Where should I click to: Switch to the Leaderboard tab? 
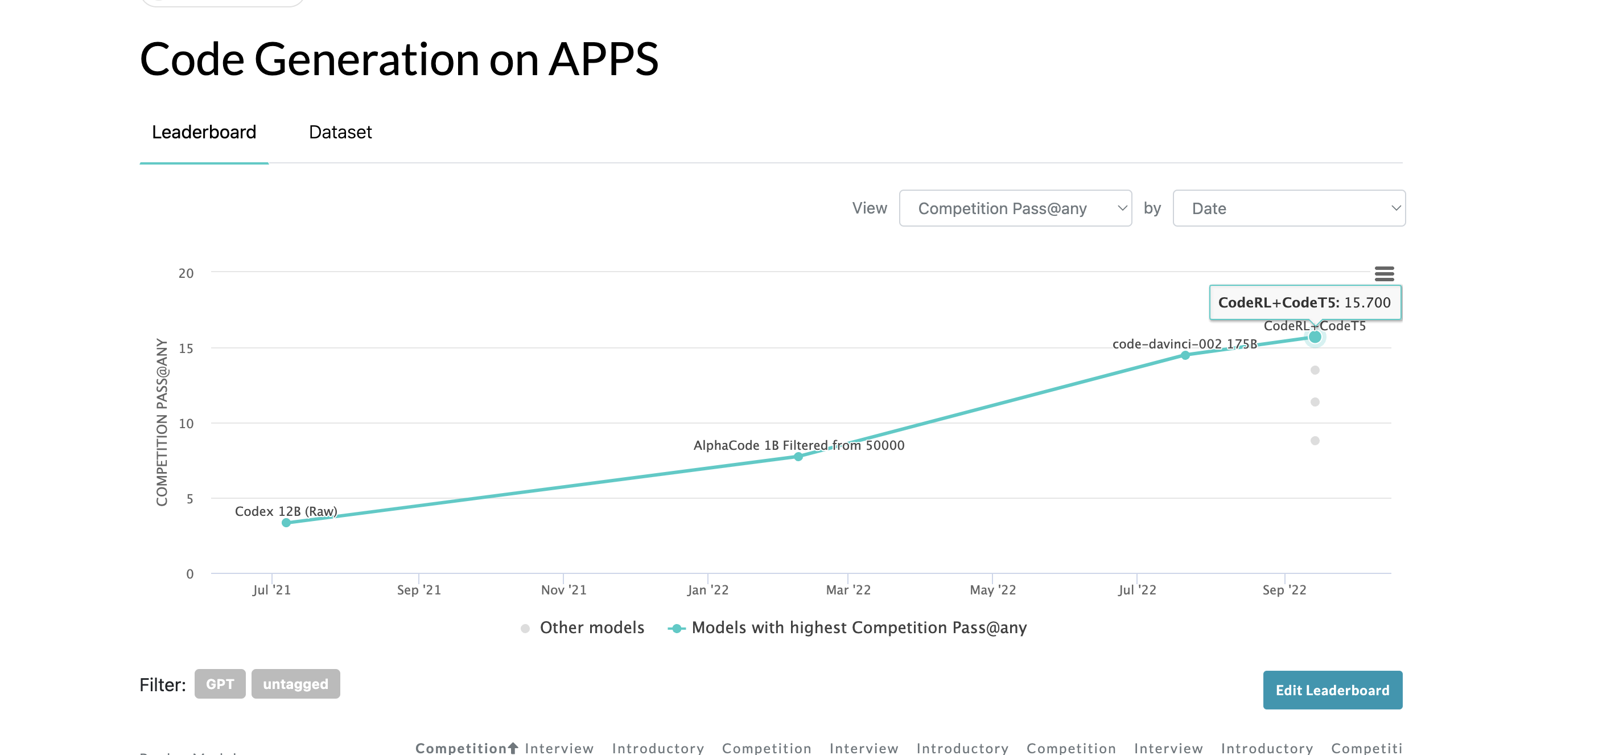pyautogui.click(x=204, y=132)
